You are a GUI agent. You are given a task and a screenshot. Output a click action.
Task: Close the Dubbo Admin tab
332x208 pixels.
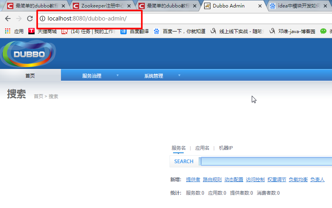(x=260, y=6)
